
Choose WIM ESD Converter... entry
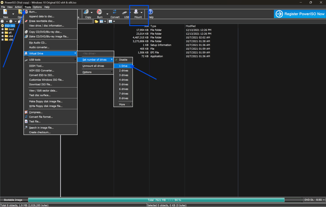[51, 71]
